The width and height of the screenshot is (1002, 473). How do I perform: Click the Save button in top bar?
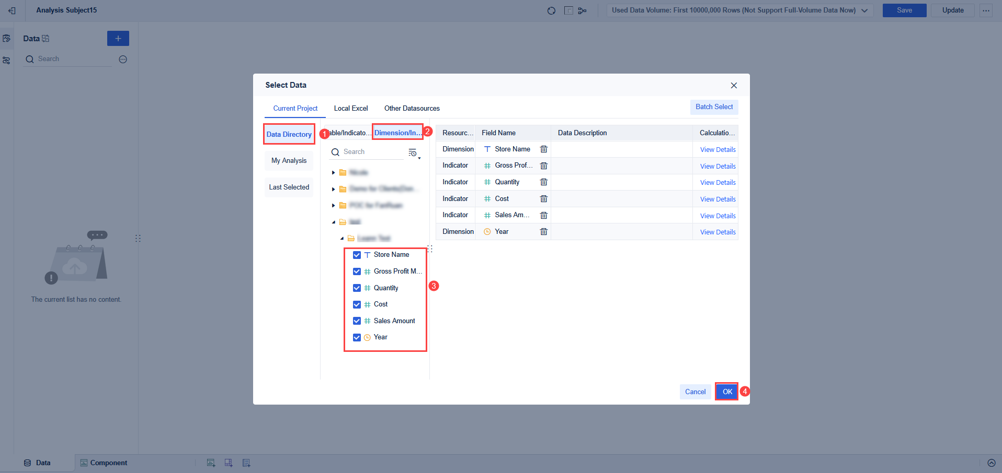point(905,10)
